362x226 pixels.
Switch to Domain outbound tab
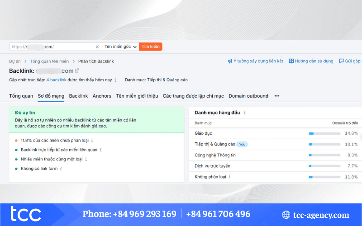point(248,96)
